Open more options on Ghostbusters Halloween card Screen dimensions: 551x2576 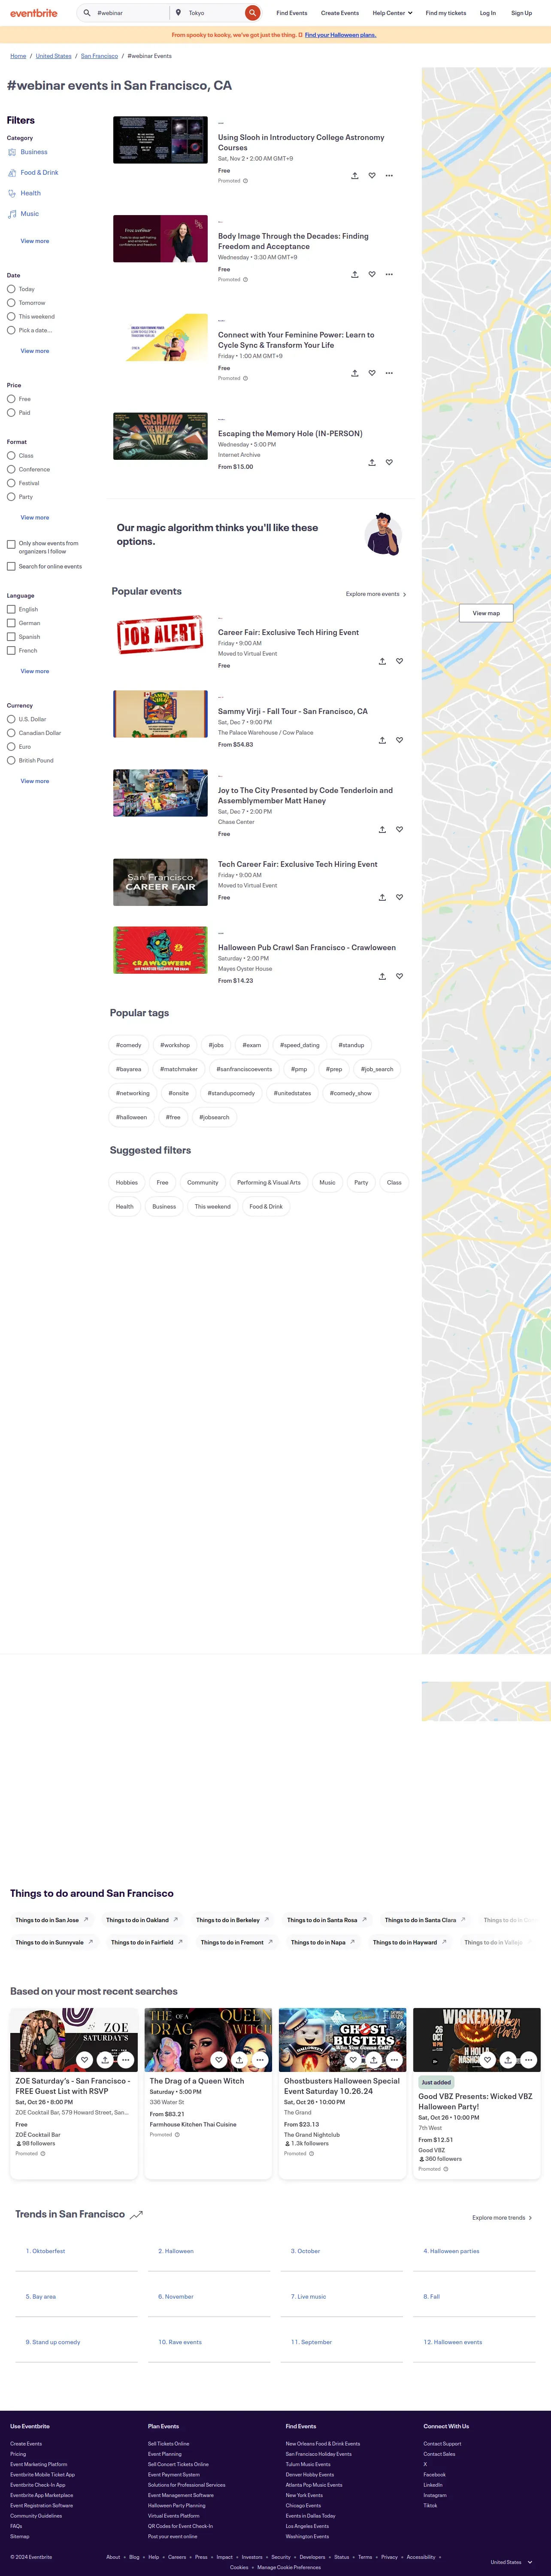(394, 2060)
